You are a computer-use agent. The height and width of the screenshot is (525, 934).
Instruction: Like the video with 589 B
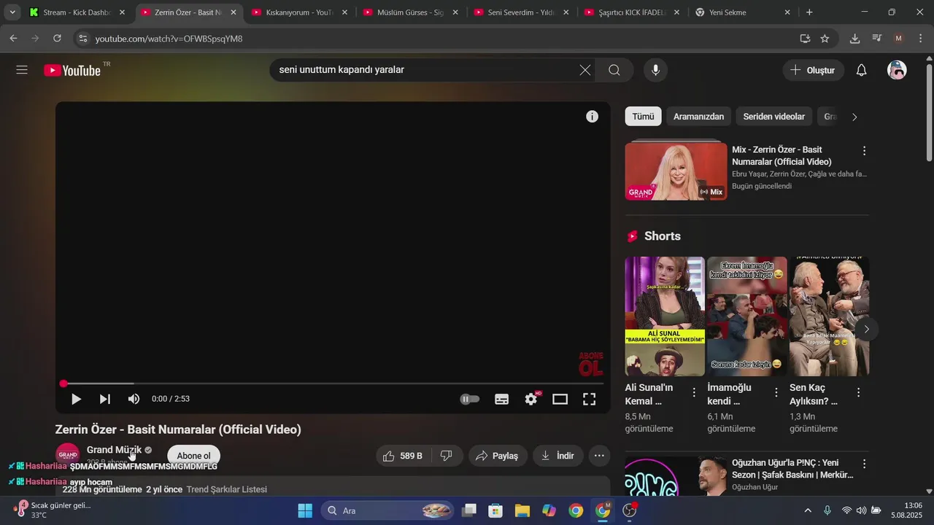[x=404, y=456]
